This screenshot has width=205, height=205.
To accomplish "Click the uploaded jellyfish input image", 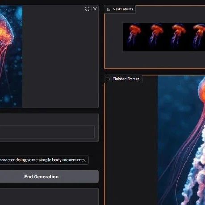I will pyautogui.click(x=11, y=57).
